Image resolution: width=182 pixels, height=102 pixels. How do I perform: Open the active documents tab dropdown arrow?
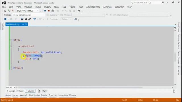tap(175, 24)
